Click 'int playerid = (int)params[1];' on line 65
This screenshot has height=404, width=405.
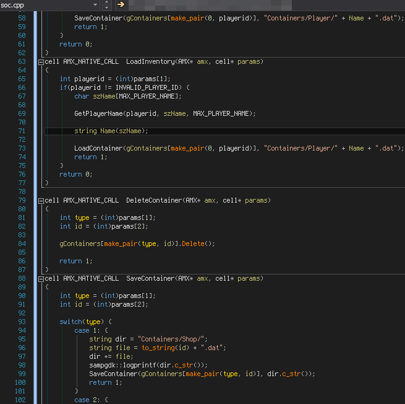(115, 79)
